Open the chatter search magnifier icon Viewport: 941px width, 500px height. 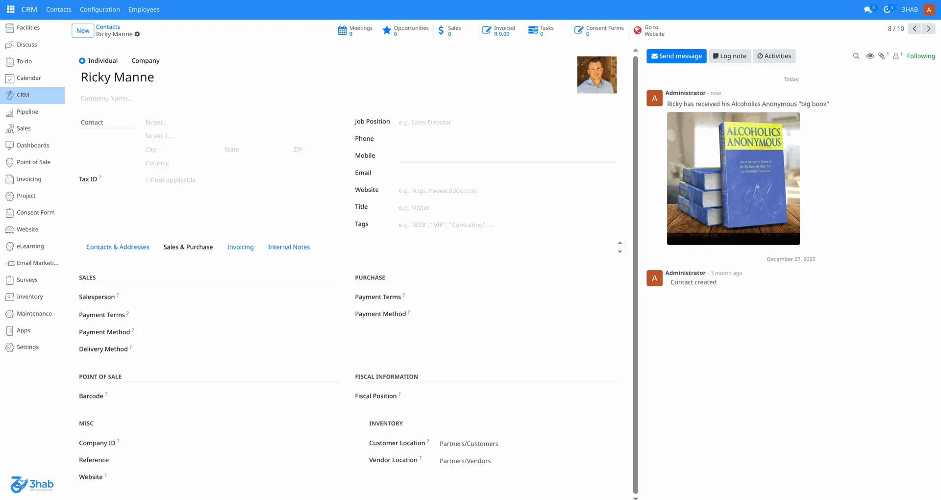point(856,56)
